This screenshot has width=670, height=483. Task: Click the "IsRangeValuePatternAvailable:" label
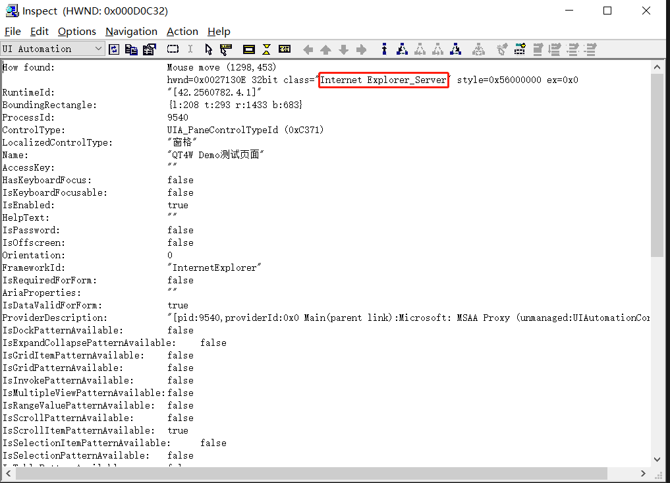tap(78, 405)
